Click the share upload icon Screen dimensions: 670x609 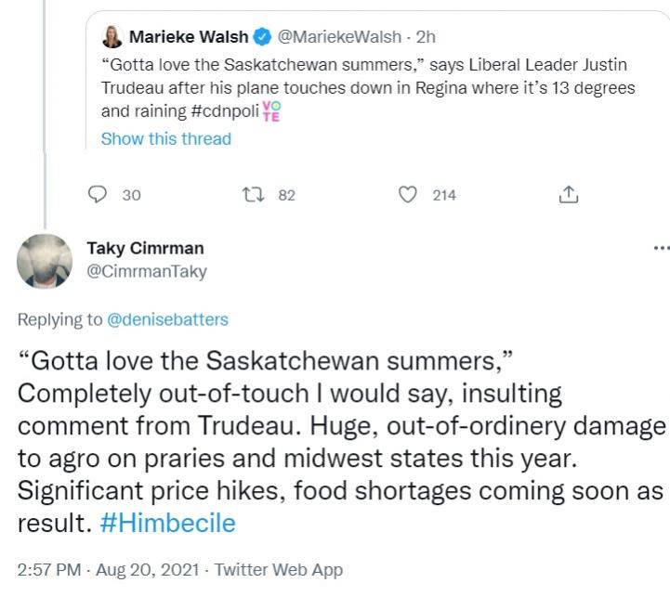pyautogui.click(x=567, y=195)
